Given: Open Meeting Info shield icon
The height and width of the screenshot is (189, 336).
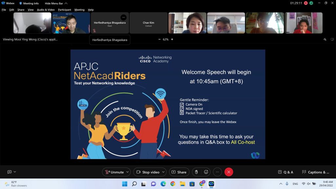Looking at the screenshot, I should (x=21, y=3).
